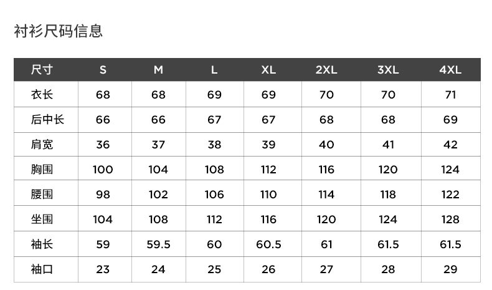Select the 腰围 row label
The image size is (492, 290).
(42, 195)
